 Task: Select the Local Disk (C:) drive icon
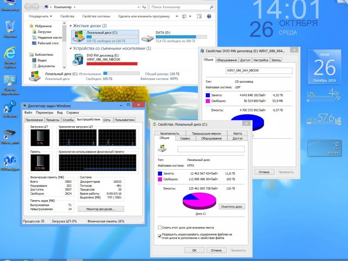pos(79,37)
